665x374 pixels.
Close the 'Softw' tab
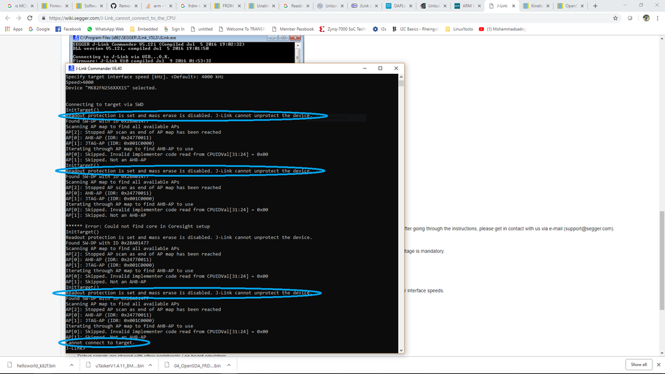click(101, 6)
